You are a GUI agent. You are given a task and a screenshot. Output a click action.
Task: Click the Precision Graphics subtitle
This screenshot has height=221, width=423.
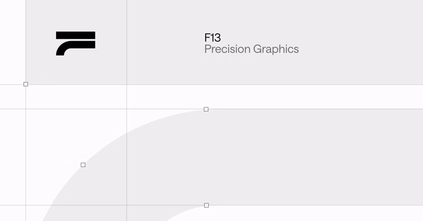252,49
